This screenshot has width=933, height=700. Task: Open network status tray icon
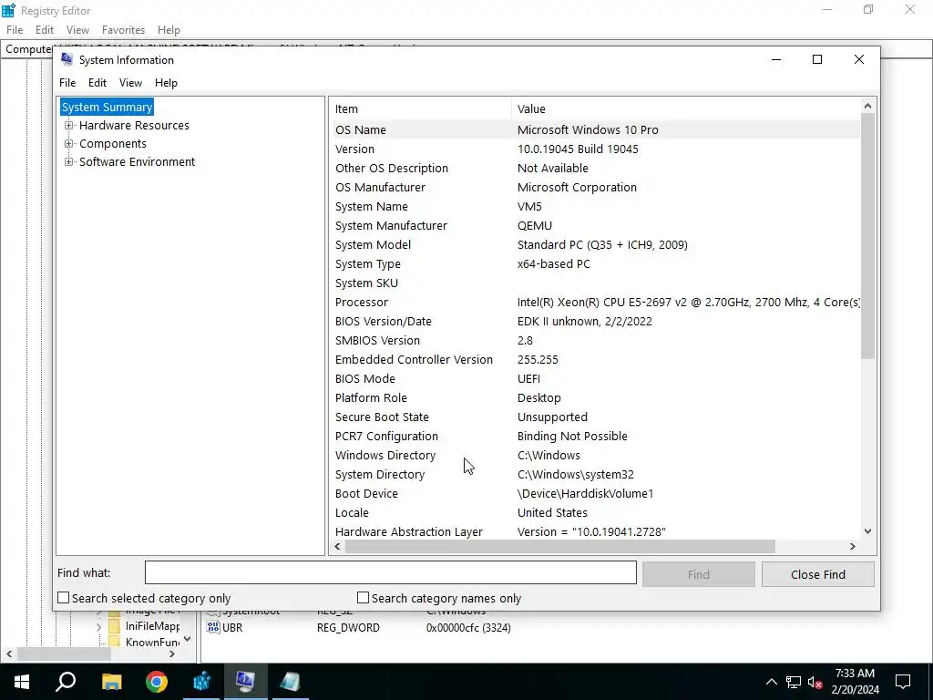[794, 682]
